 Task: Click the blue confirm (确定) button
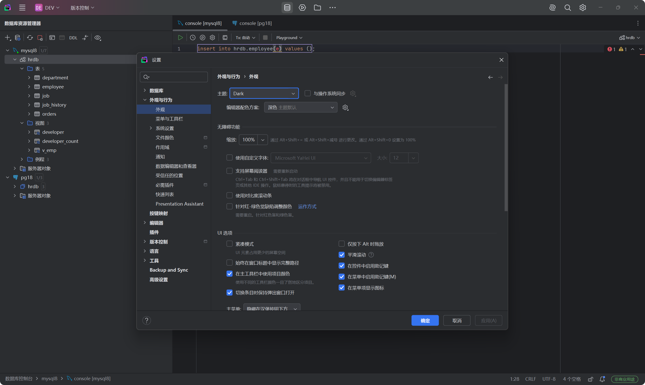(425, 320)
